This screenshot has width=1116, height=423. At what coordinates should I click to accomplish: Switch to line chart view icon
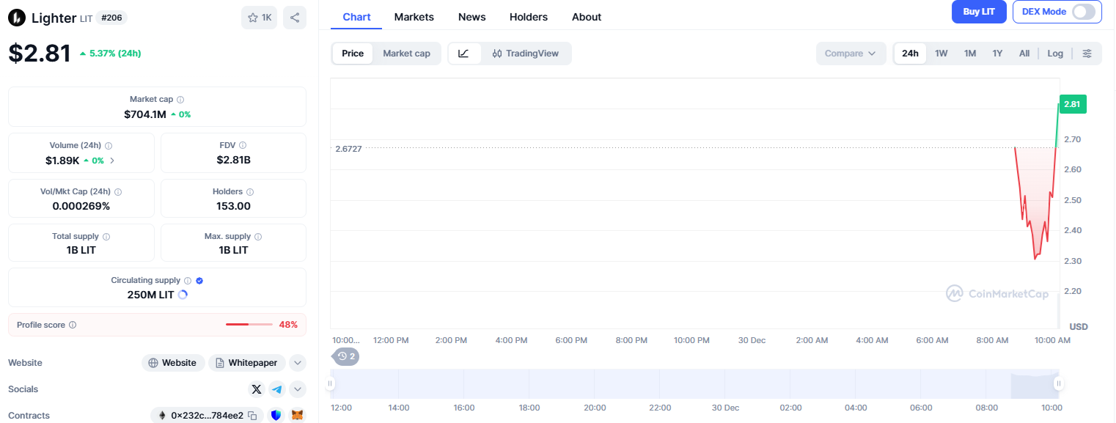pyautogui.click(x=464, y=54)
